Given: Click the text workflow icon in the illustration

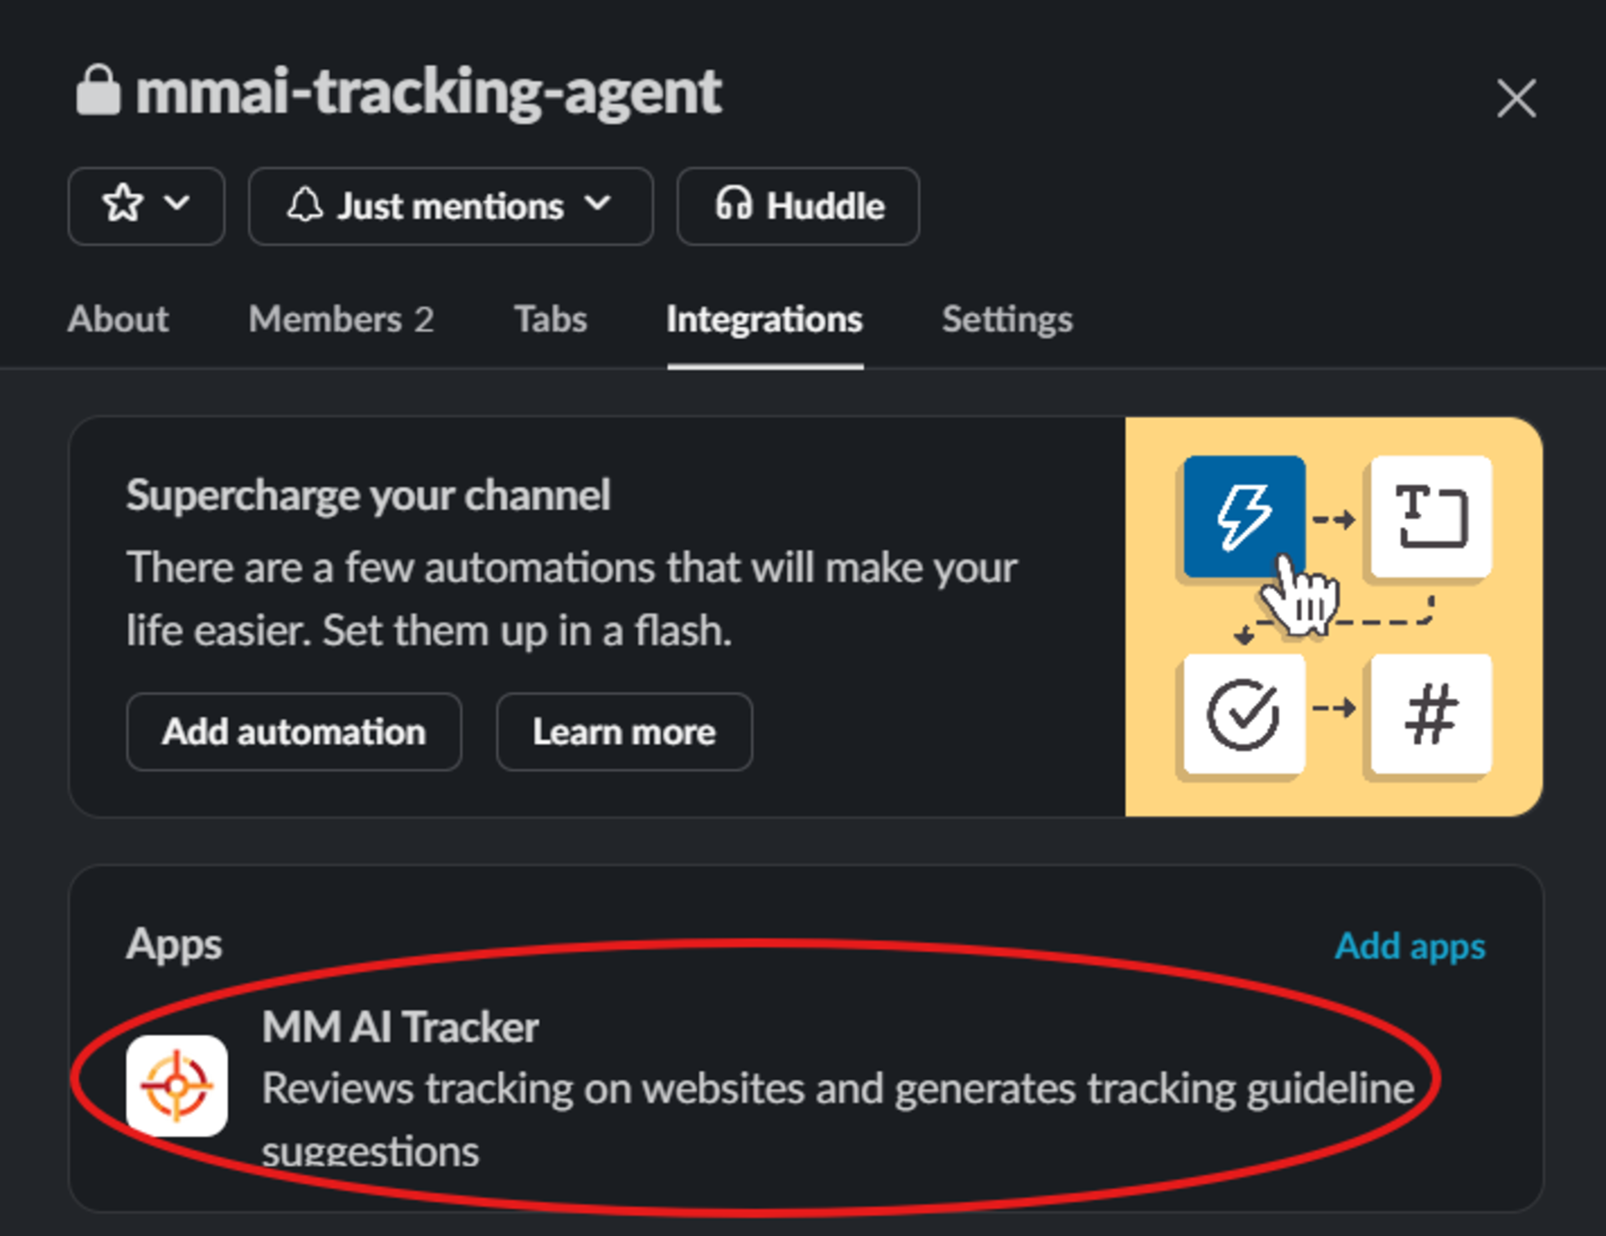Looking at the screenshot, I should pyautogui.click(x=1430, y=516).
